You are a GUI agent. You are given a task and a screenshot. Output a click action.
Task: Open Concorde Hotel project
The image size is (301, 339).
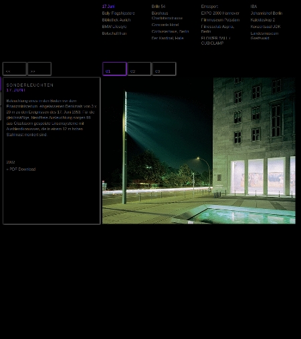point(165,25)
